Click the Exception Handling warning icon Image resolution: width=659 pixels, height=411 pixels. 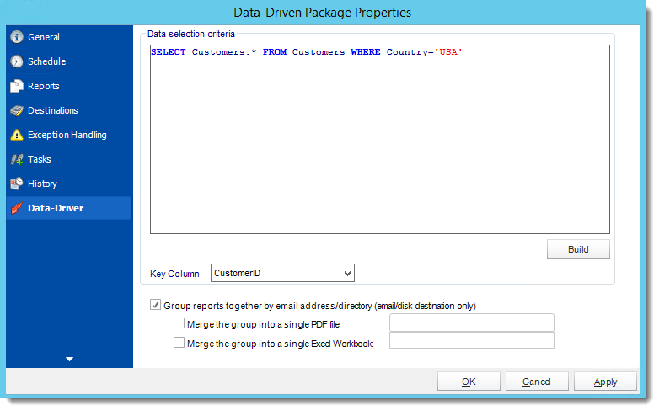tap(17, 135)
